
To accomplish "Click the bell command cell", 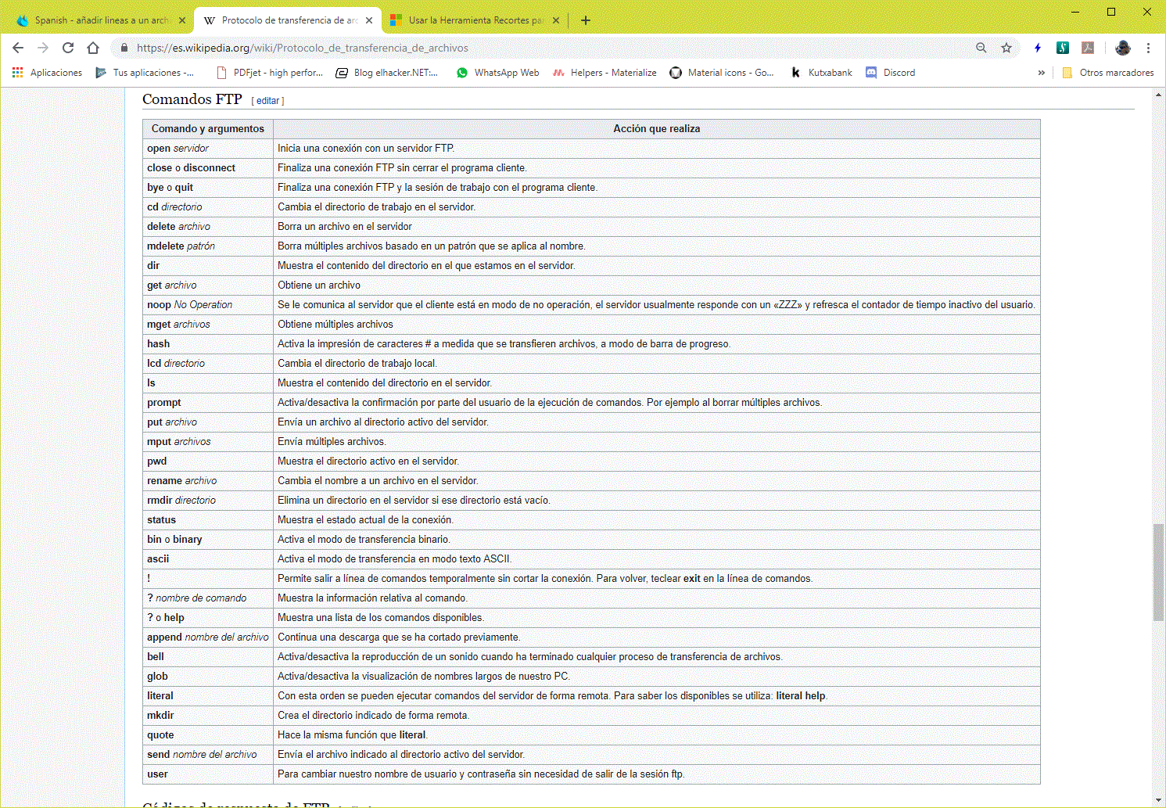I will pyautogui.click(x=208, y=657).
